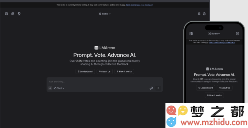248x128 pixels.
Task: Click the plus attachment button in prompt box
Action: click(x=50, y=88)
